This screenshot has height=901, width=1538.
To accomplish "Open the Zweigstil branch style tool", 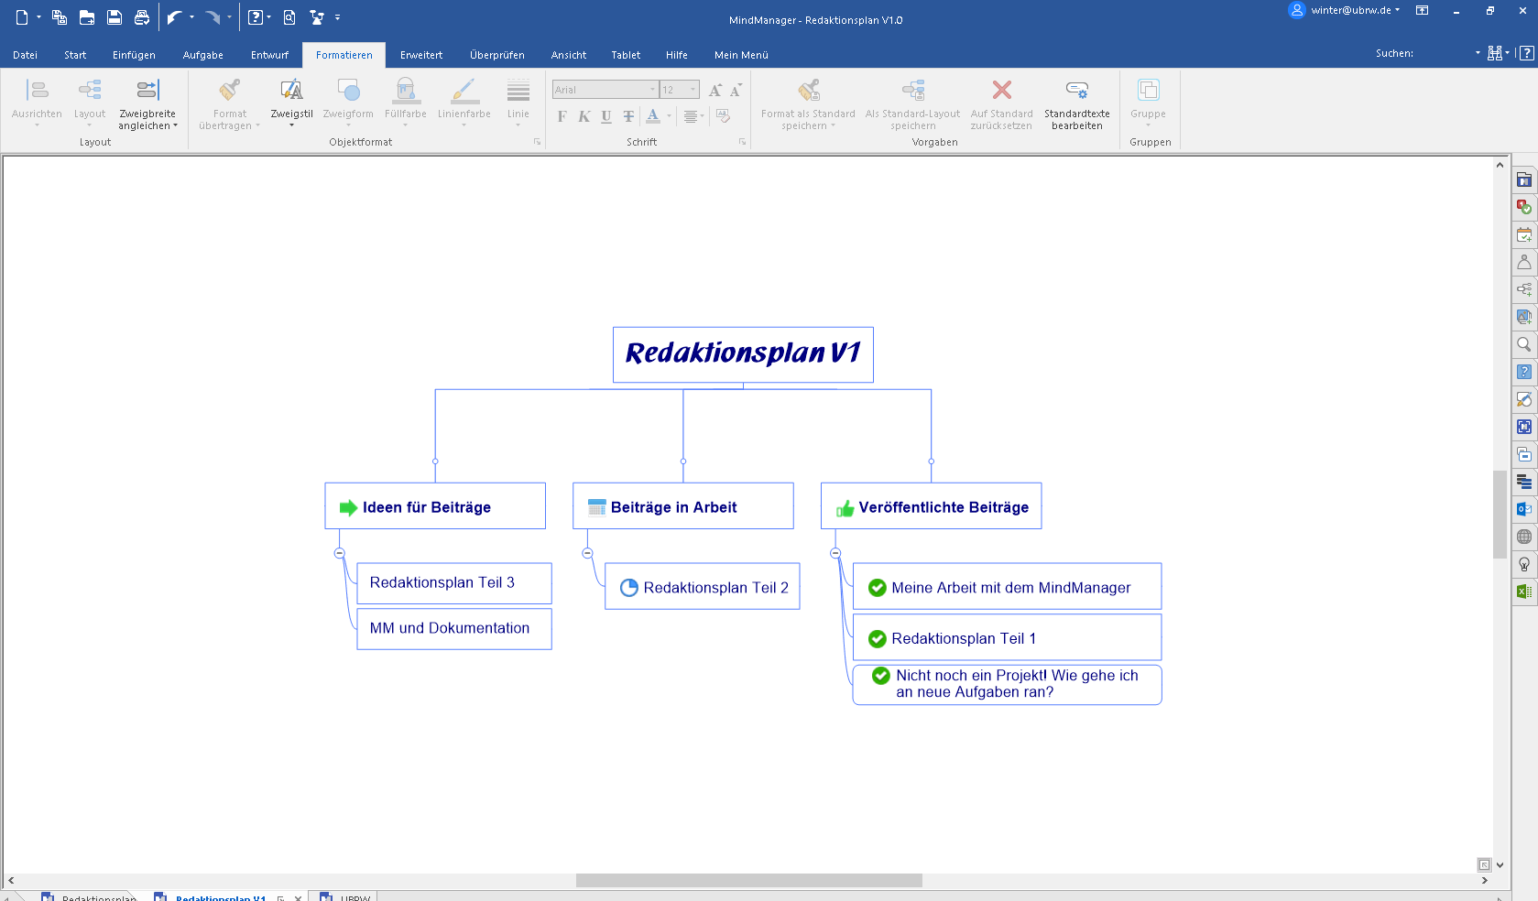I will [291, 99].
